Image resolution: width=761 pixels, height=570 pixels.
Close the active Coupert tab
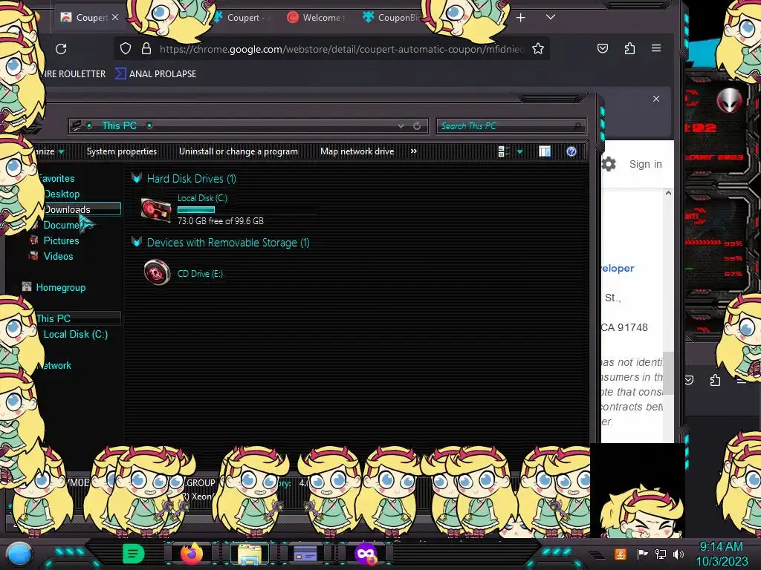click(115, 17)
